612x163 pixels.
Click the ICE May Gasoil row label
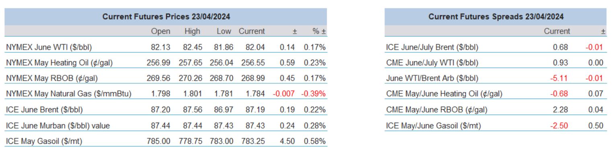coord(44,141)
